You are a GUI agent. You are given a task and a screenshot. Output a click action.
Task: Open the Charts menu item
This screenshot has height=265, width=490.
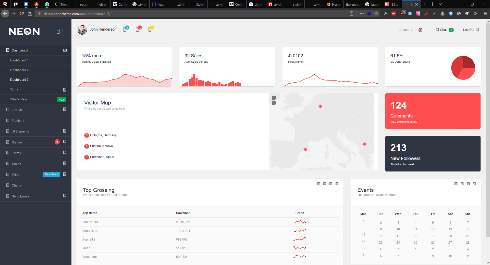16,185
